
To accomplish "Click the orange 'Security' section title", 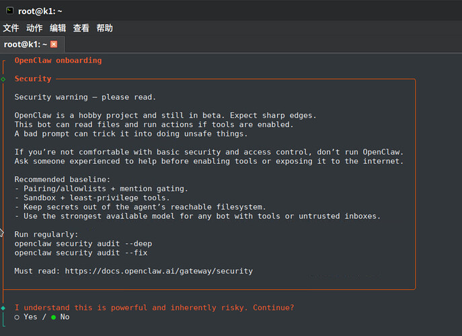I will 33,79.
